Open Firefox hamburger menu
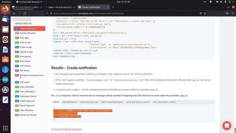 (x=232, y=13)
